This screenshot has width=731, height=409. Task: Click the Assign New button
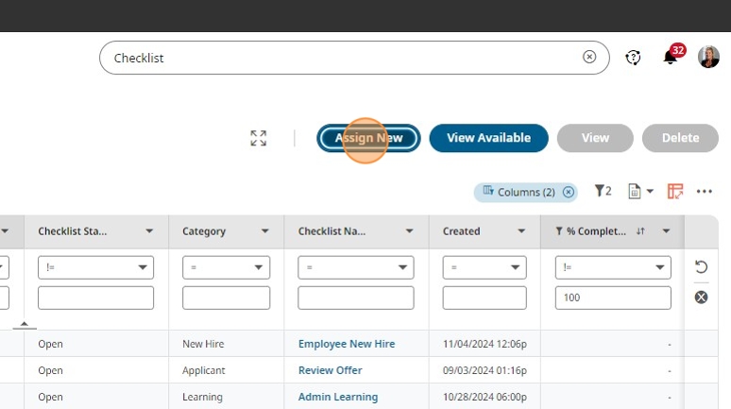(x=368, y=138)
